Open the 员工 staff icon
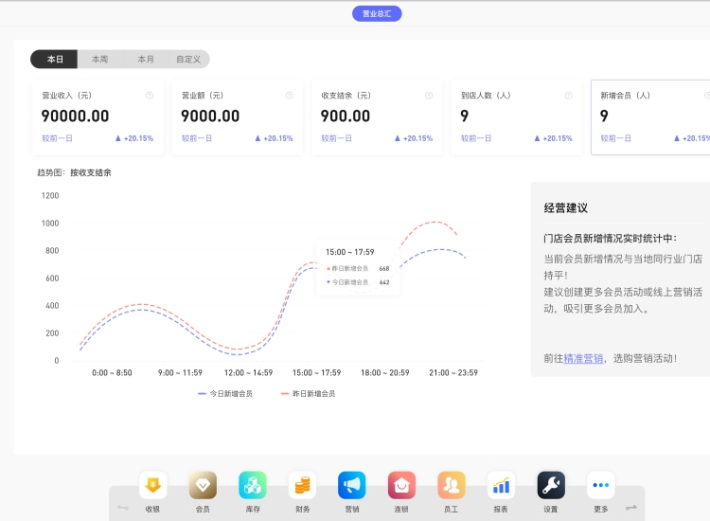Image resolution: width=710 pixels, height=521 pixels. (x=452, y=486)
